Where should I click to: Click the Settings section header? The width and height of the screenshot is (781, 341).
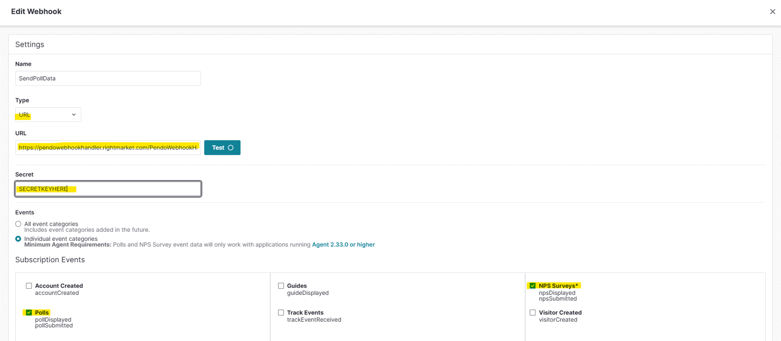pos(29,45)
